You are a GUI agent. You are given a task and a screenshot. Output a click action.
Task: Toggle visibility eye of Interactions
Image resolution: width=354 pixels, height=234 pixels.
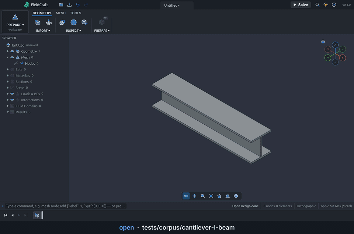coord(12,100)
